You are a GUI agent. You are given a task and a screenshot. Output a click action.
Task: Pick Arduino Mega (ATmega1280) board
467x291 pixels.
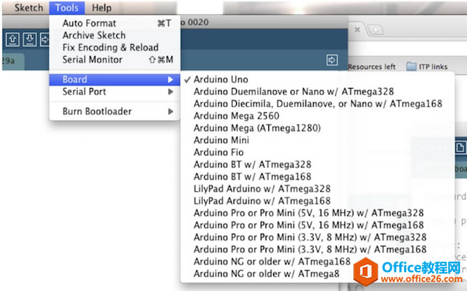pyautogui.click(x=317, y=128)
